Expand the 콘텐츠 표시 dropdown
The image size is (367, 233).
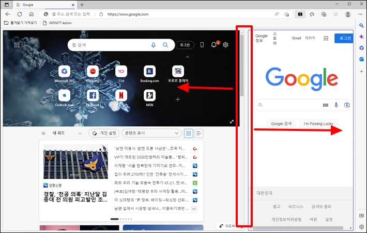click(x=151, y=134)
